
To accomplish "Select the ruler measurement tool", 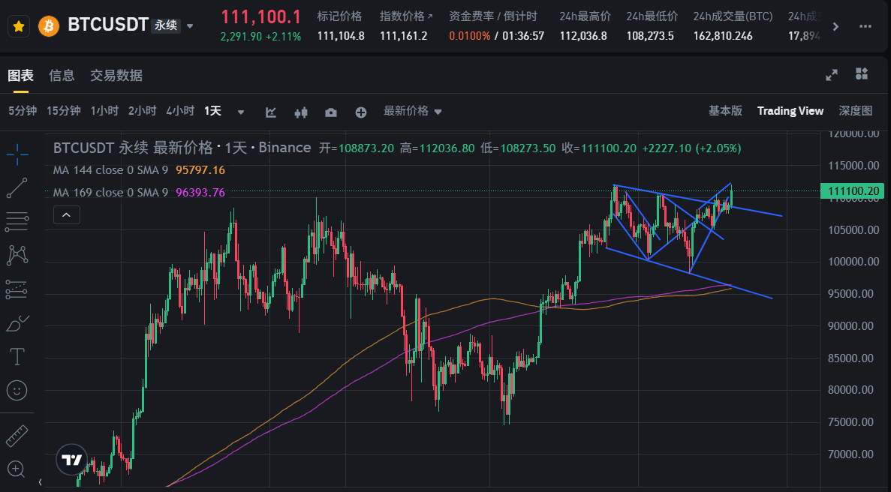I will coord(17,435).
